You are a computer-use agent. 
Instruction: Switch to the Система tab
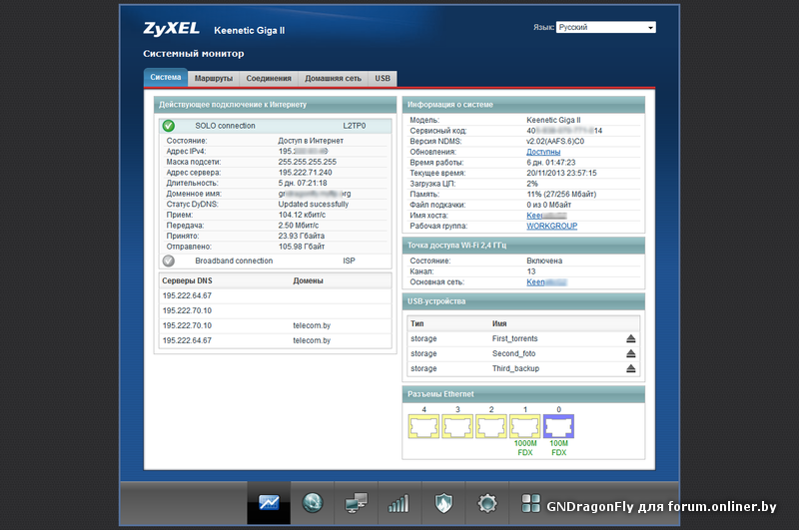pos(166,78)
